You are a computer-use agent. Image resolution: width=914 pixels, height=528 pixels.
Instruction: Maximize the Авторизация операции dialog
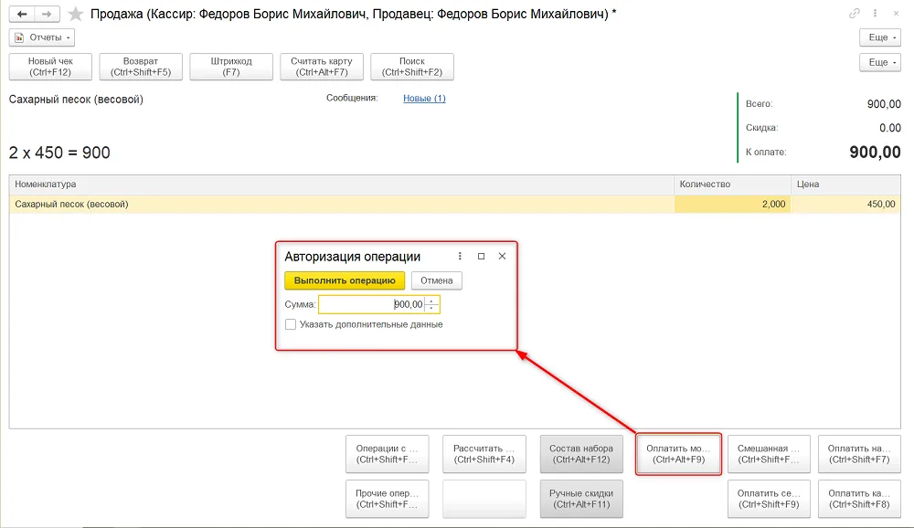(x=481, y=257)
